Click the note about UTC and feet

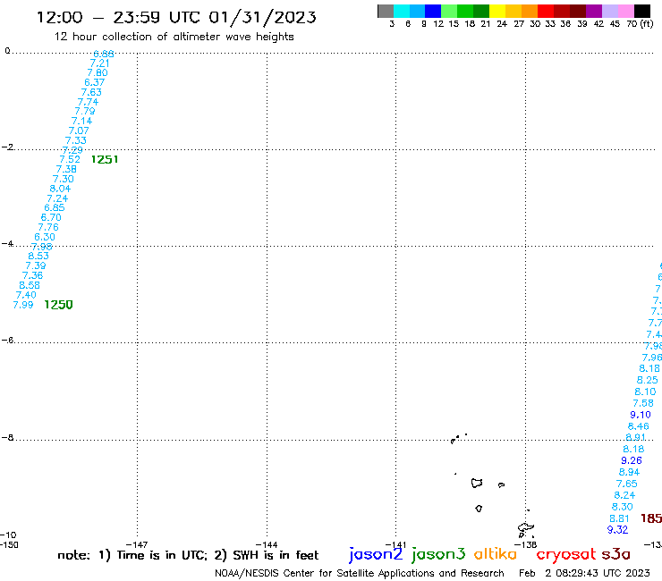(188, 555)
